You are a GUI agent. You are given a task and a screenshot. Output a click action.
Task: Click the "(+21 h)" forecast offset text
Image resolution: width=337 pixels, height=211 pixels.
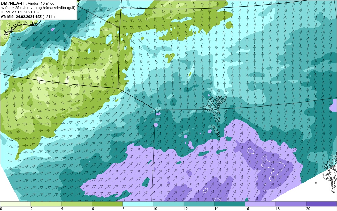click(49, 17)
